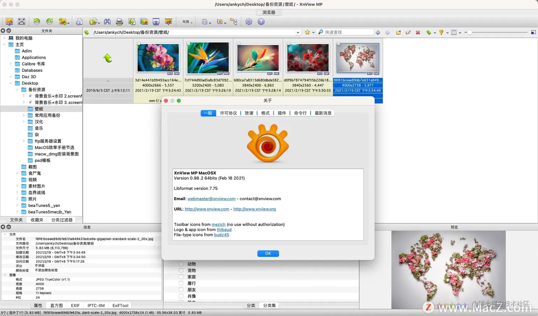Click the rotate counter-clockwise icon
The height and width of the screenshot is (316, 538).
37,22
